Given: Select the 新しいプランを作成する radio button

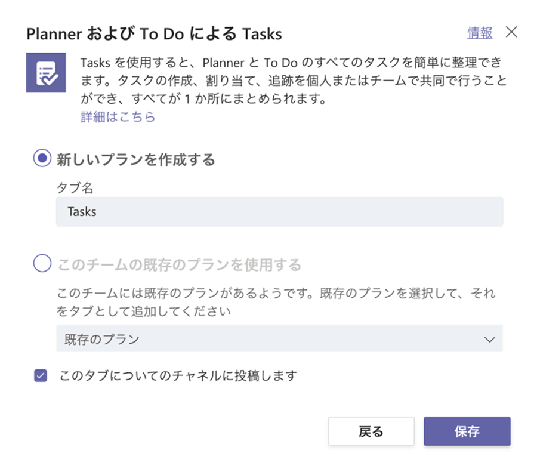Looking at the screenshot, I should click(42, 159).
